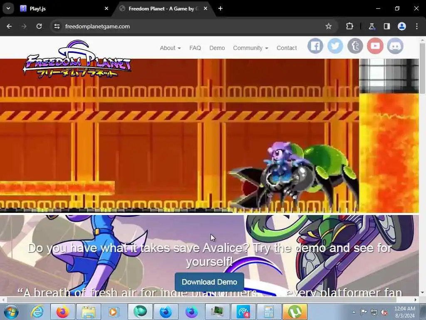Click the muted volume tray icon
The height and width of the screenshot is (320, 426).
click(384, 312)
